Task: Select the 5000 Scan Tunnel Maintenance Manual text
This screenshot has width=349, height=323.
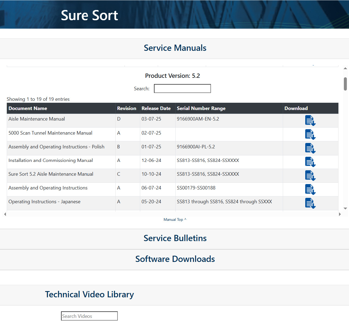Action: point(50,133)
